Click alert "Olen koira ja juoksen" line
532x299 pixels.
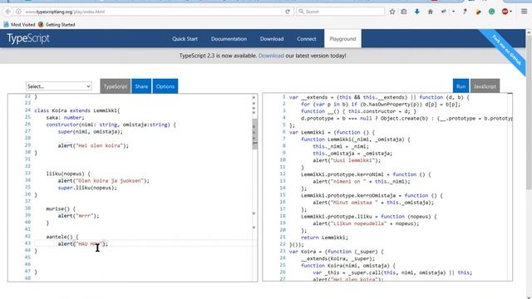click(x=103, y=181)
